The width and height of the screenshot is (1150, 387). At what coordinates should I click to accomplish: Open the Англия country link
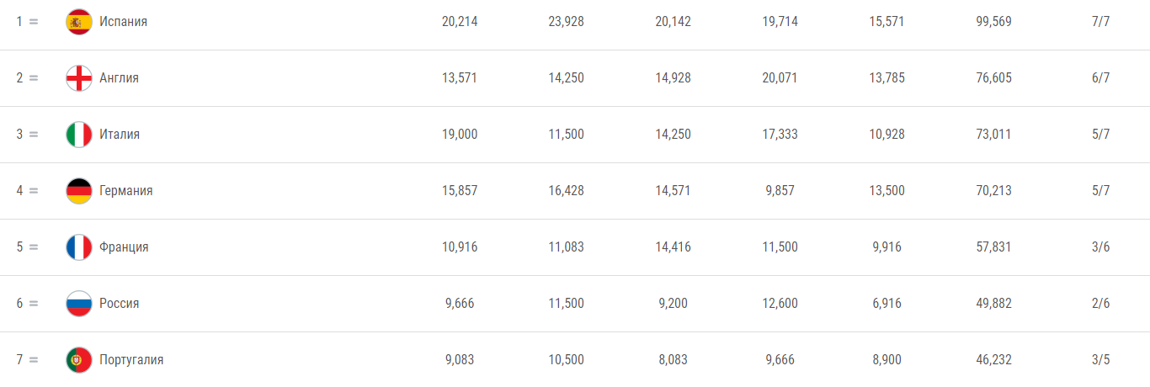pos(119,78)
